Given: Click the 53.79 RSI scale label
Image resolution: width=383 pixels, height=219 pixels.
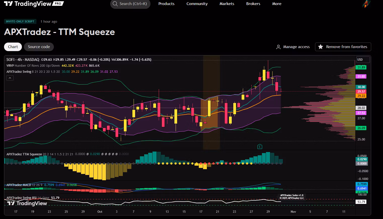Looking at the screenshot, I should click(361, 202).
